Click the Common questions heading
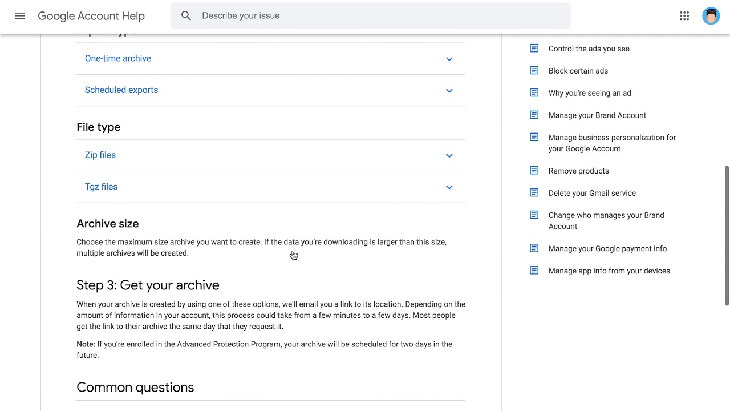The height and width of the screenshot is (411, 730). click(x=135, y=387)
